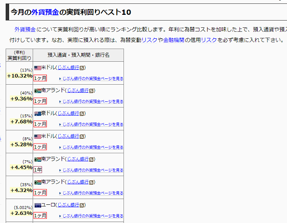Click the +2.63% yield value

point(22,213)
